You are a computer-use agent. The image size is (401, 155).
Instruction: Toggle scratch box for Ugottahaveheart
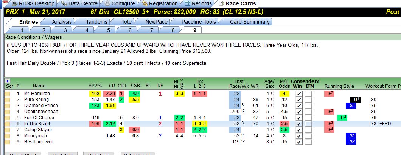pos(8,112)
